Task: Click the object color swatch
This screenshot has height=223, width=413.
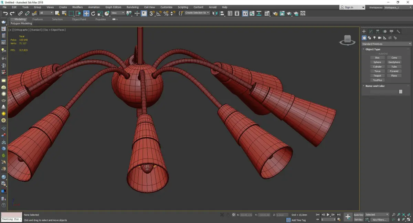Action: point(401,92)
